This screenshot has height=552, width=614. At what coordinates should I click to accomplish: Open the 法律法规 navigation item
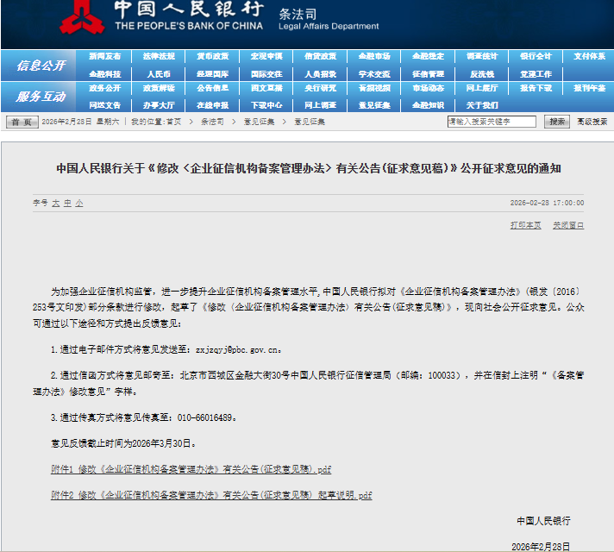click(159, 57)
